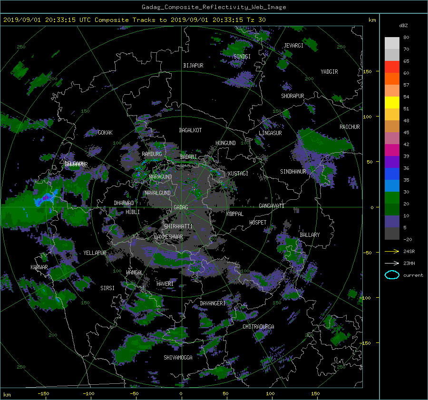Click the GADAG radar center label
Screen dimensions: 428x400
[x=181, y=207]
